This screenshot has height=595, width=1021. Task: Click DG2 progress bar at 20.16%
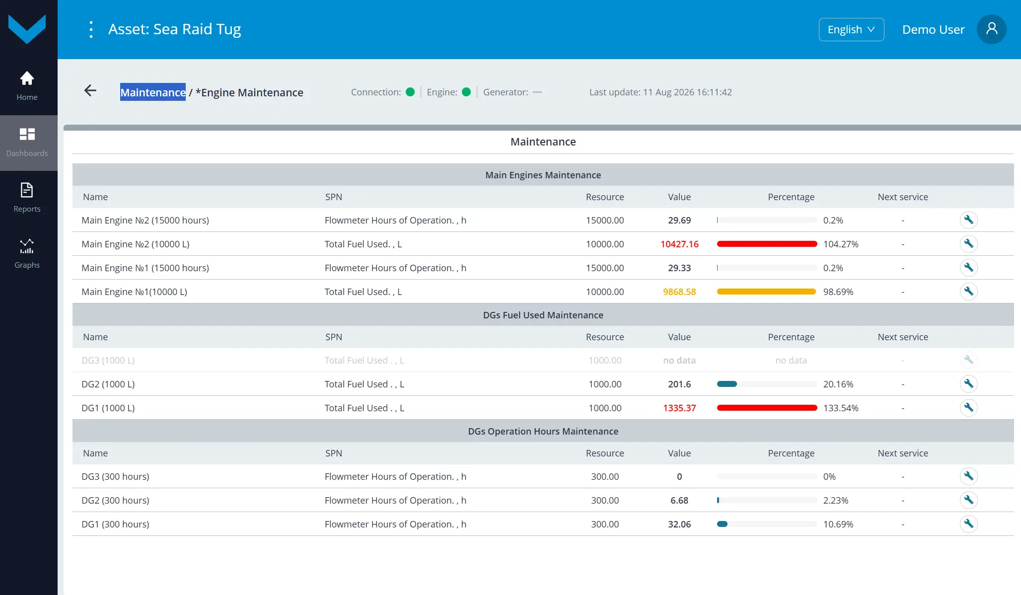pos(767,384)
